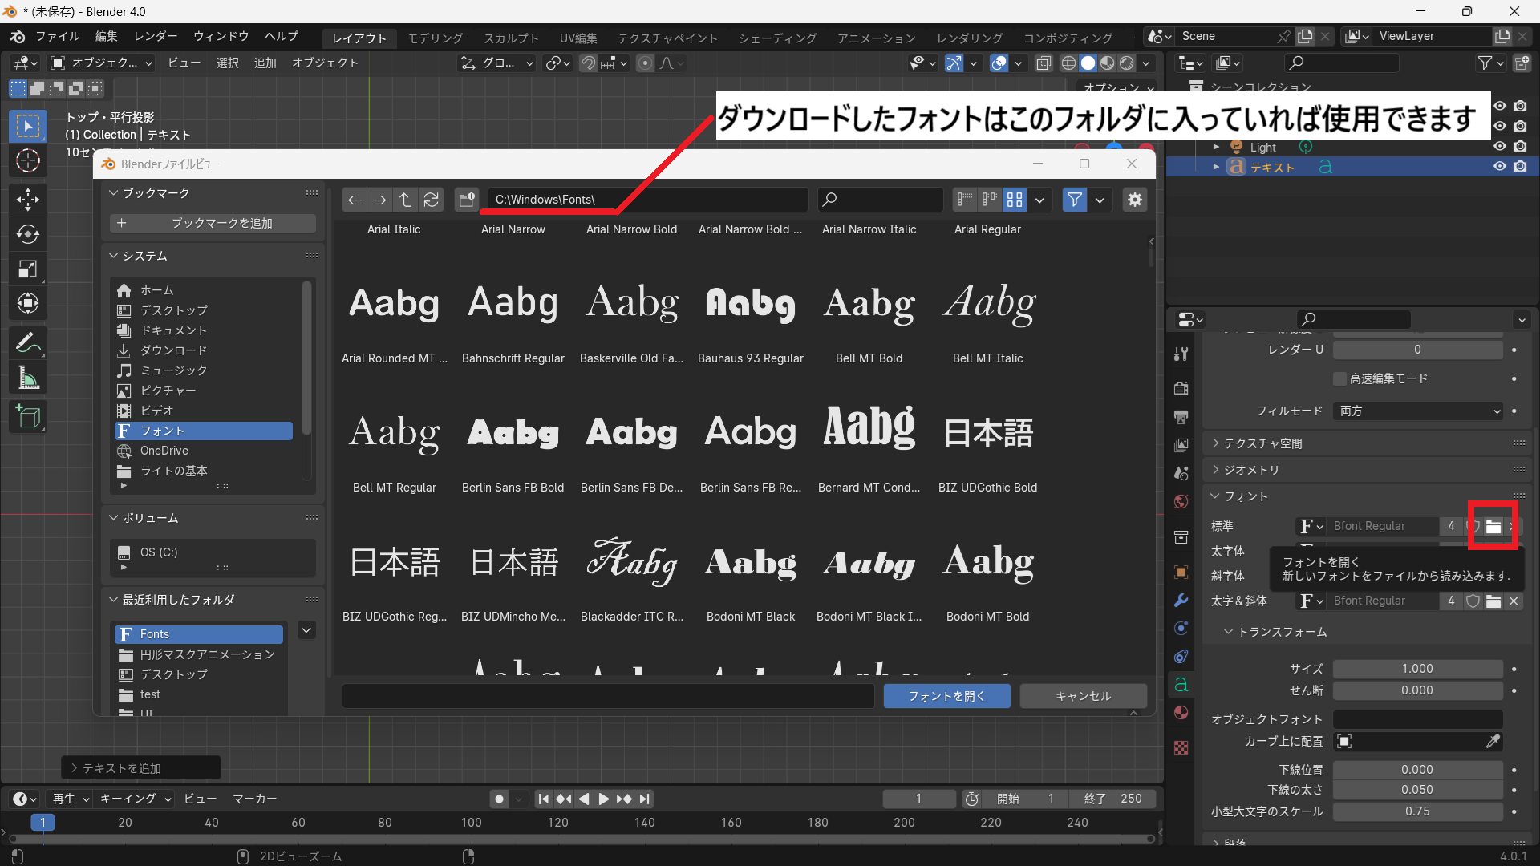The height and width of the screenshot is (866, 1540).
Task: Open file browser settings gear
Action: [1135, 200]
